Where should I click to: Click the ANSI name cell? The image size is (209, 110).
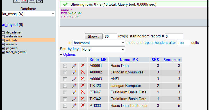(x=129, y=79)
